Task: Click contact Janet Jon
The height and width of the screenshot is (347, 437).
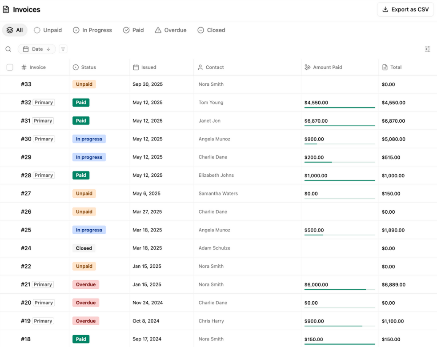Action: coord(209,120)
